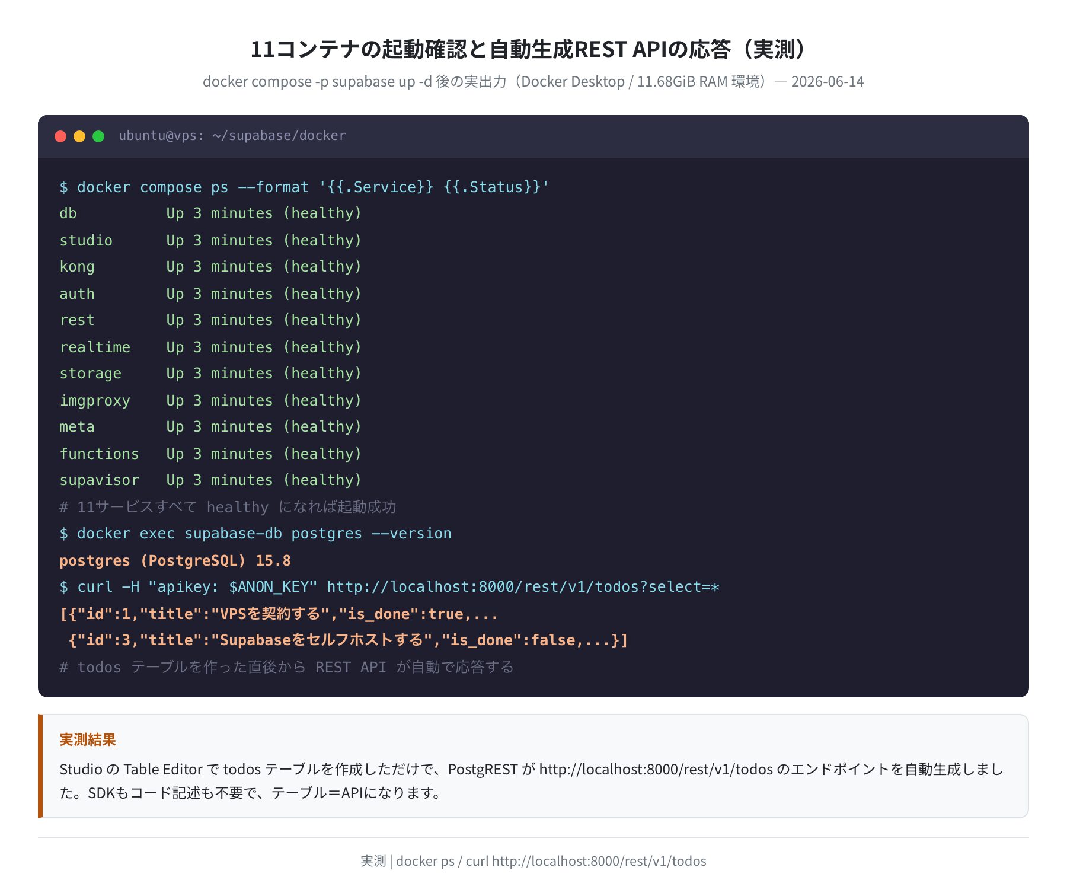
Task: Click the callout paragraph about Studio の Table Editor
Action: 532,781
